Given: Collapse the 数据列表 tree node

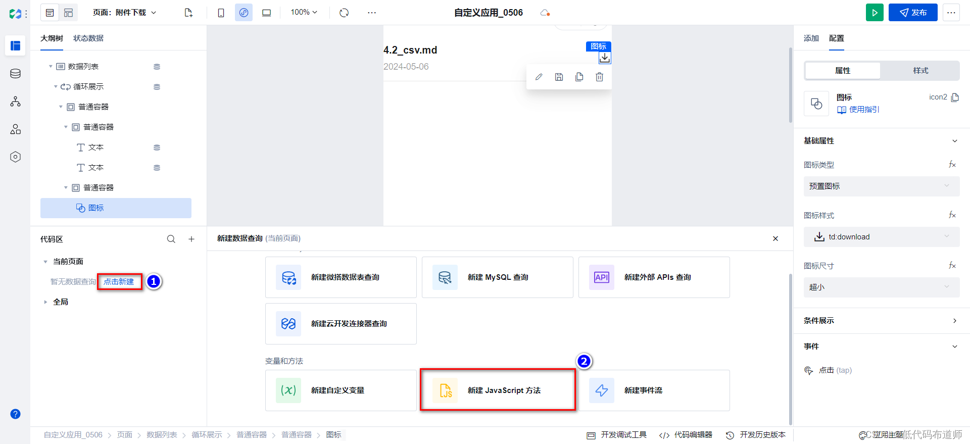Looking at the screenshot, I should click(51, 67).
